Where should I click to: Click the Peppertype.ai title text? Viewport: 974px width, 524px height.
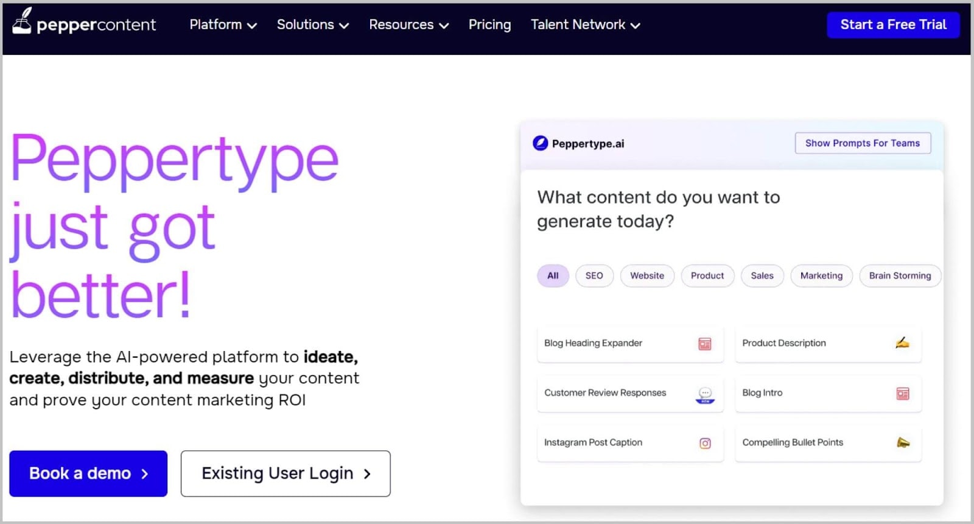pyautogui.click(x=588, y=144)
